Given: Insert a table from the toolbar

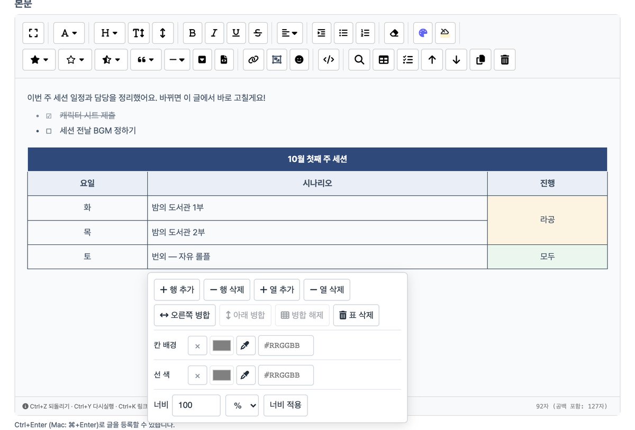Looking at the screenshot, I should [x=384, y=60].
